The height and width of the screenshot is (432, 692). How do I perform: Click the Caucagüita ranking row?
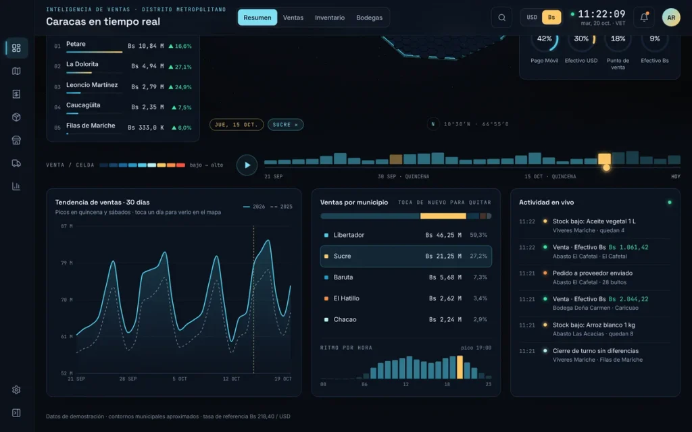click(123, 107)
